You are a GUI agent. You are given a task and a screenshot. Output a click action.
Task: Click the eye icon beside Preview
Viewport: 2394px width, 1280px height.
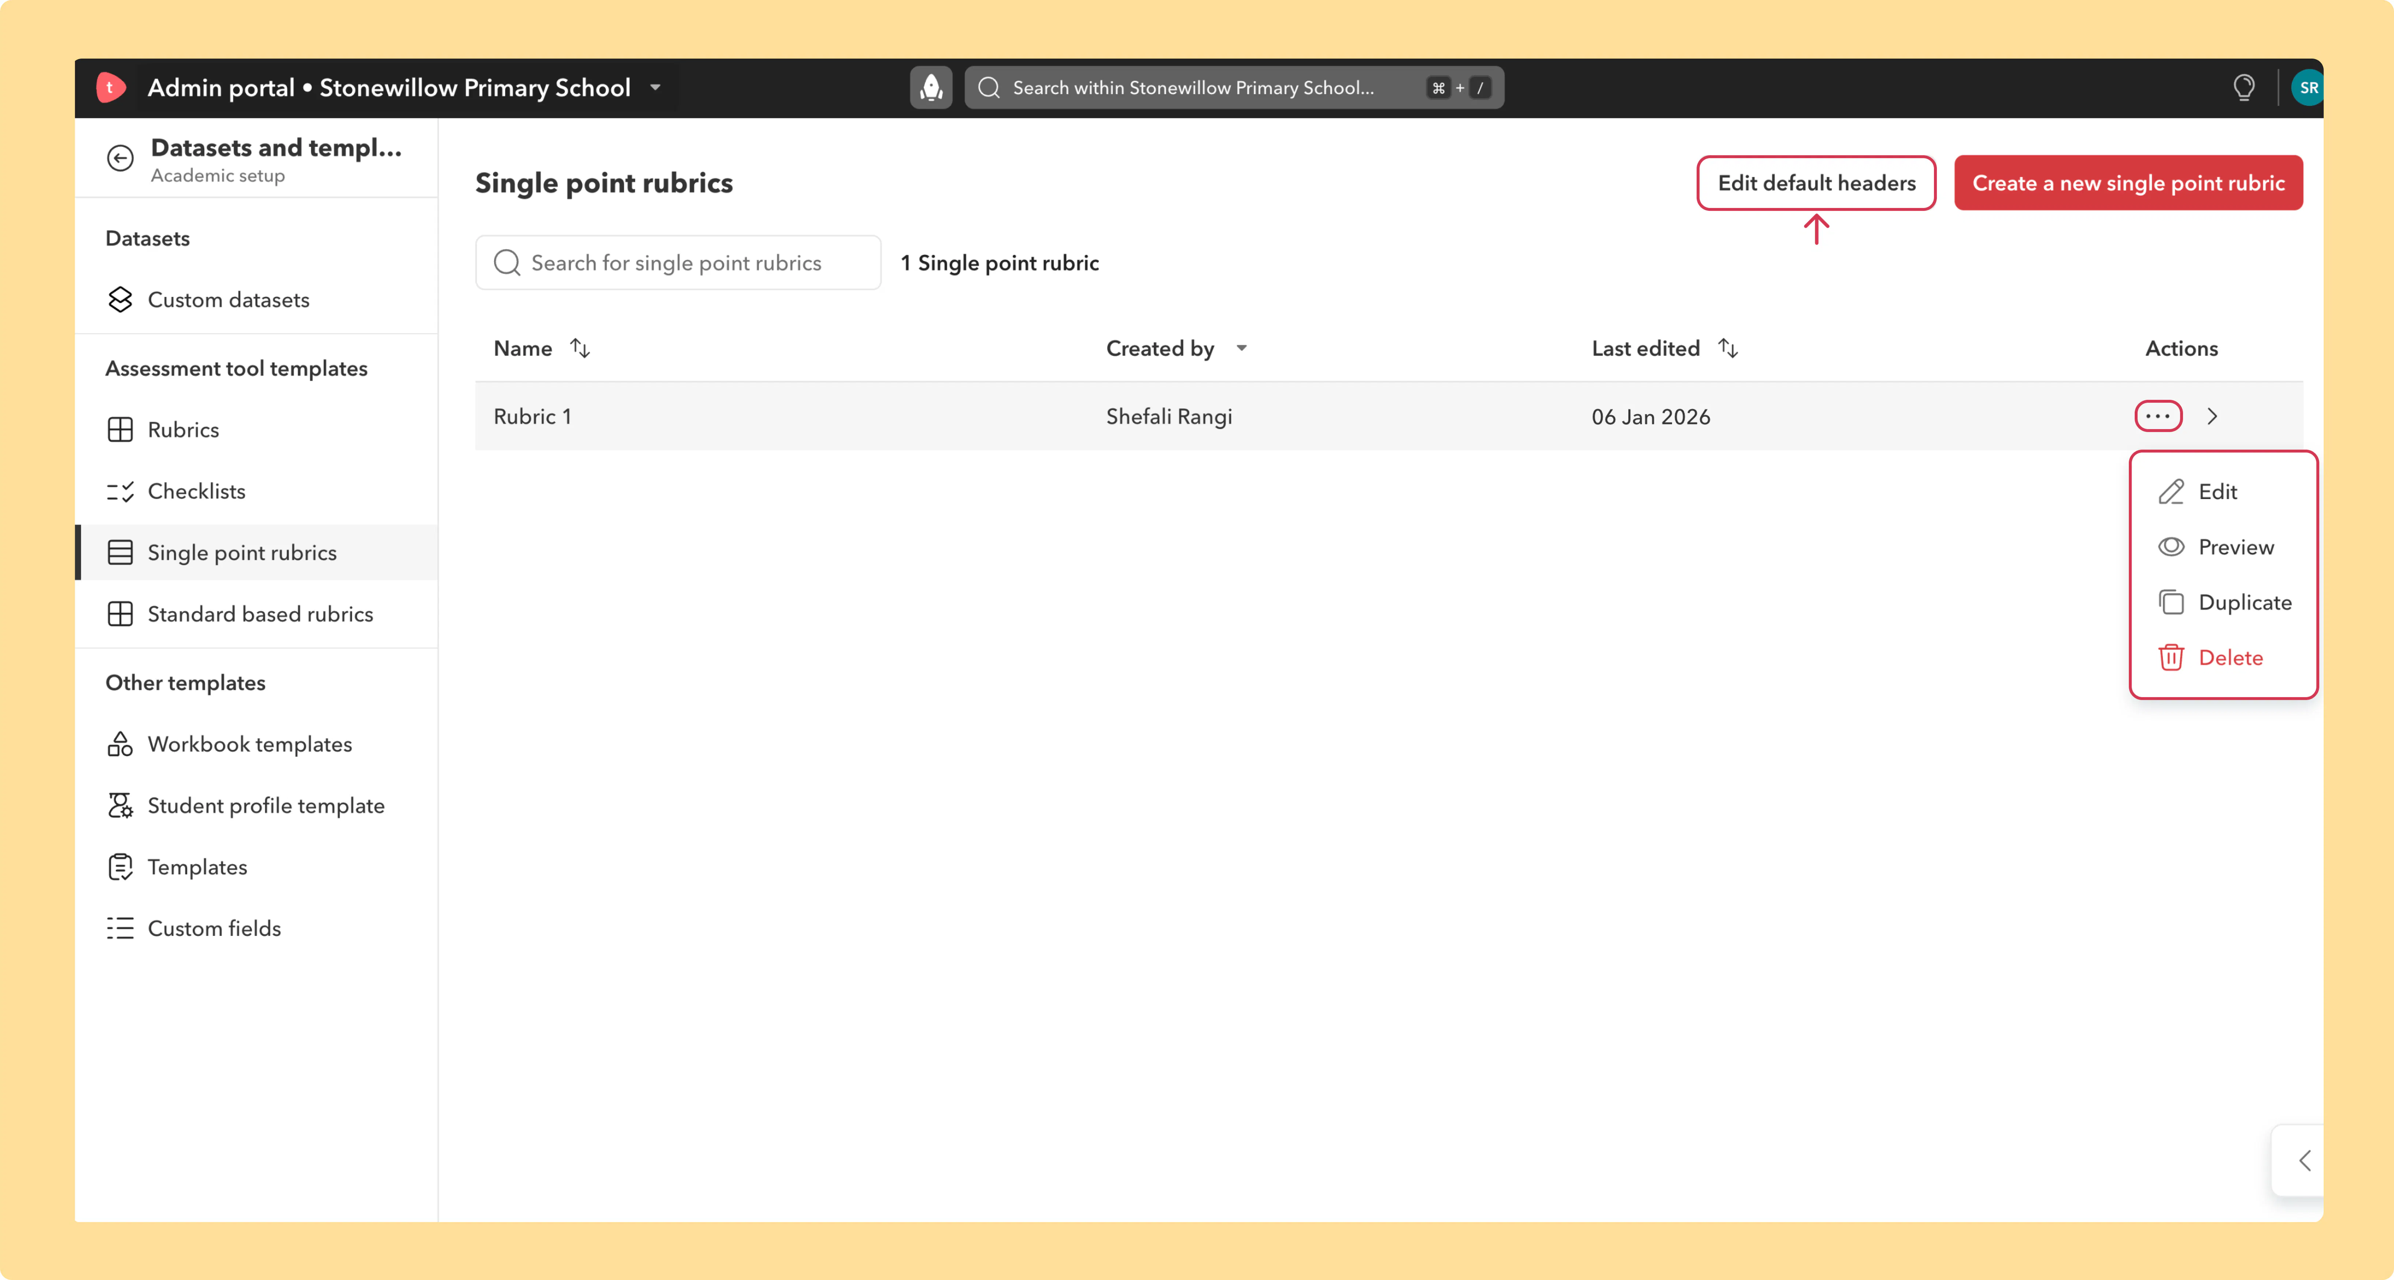(2171, 546)
